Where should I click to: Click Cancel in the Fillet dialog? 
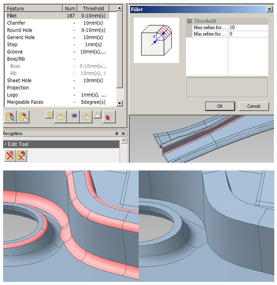pyautogui.click(x=254, y=106)
